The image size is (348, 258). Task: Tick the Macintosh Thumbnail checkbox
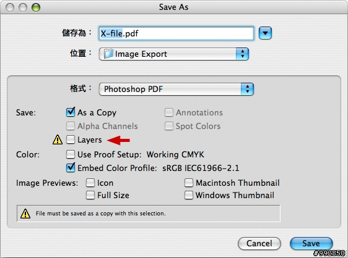coord(189,183)
